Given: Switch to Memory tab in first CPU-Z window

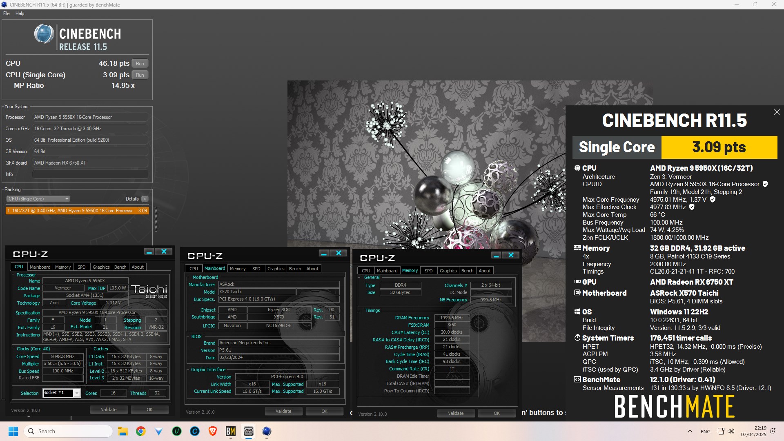Looking at the screenshot, I should tap(63, 267).
